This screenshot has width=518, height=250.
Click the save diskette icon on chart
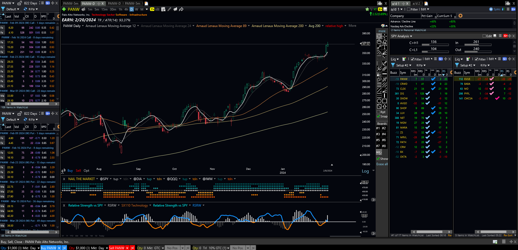385,9
